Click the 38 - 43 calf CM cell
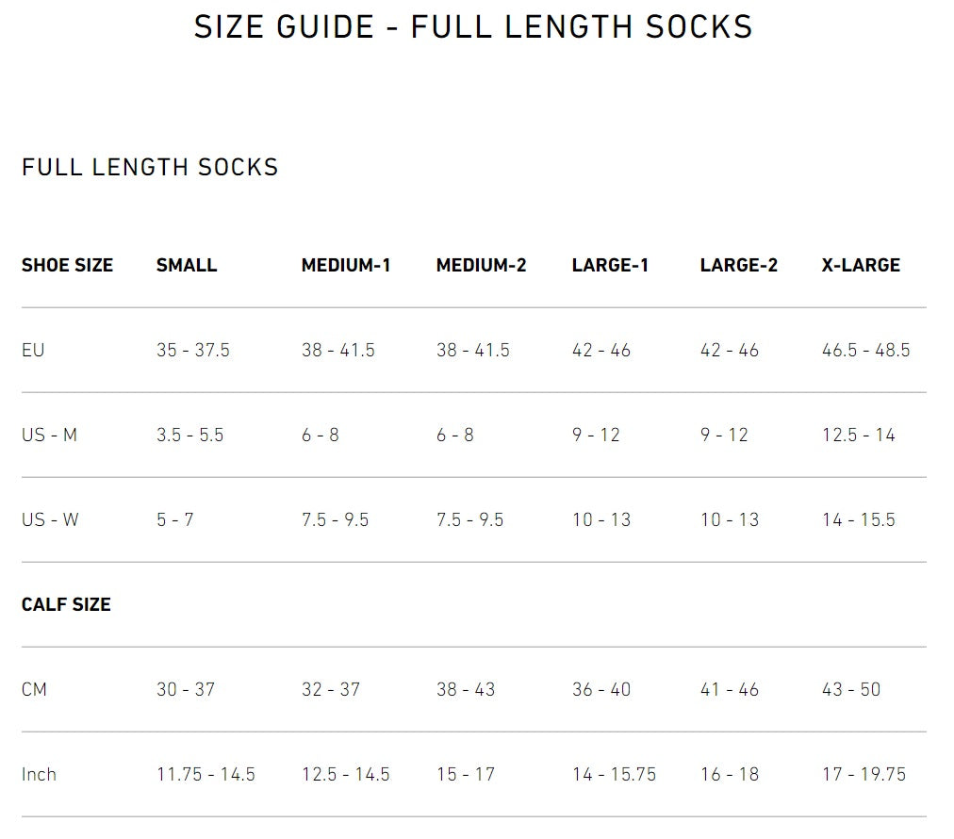This screenshot has width=954, height=839. click(465, 689)
